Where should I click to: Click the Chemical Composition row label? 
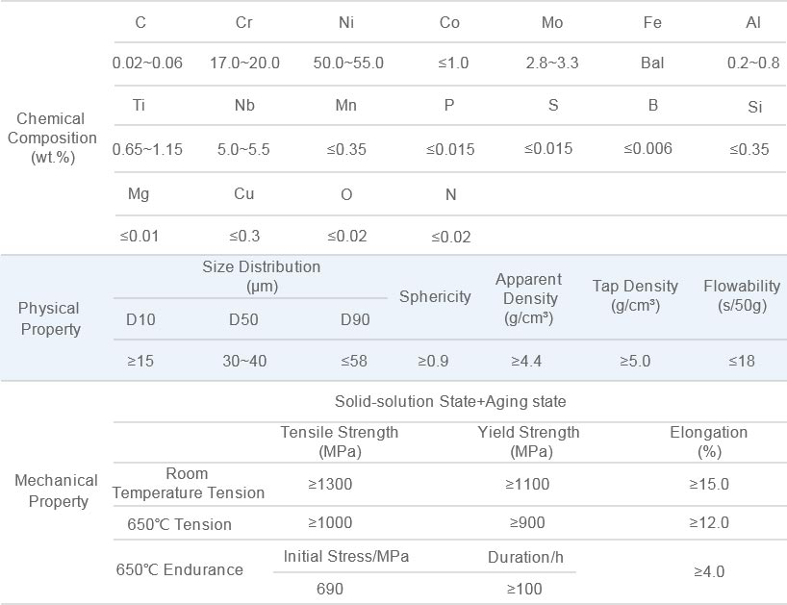click(x=52, y=138)
